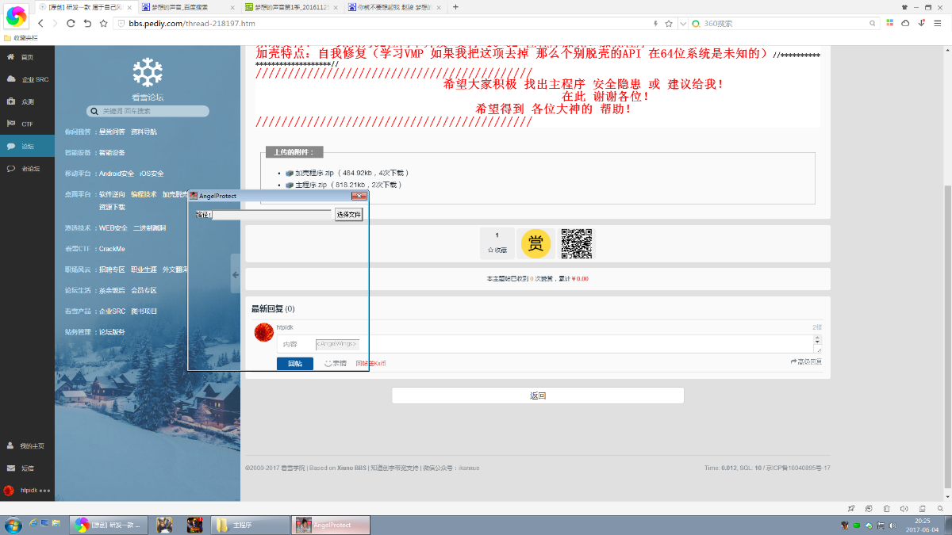Screen dimensions: 952x535
Task: Open 企业SRC link under 看雪产品
Action: pos(112,311)
